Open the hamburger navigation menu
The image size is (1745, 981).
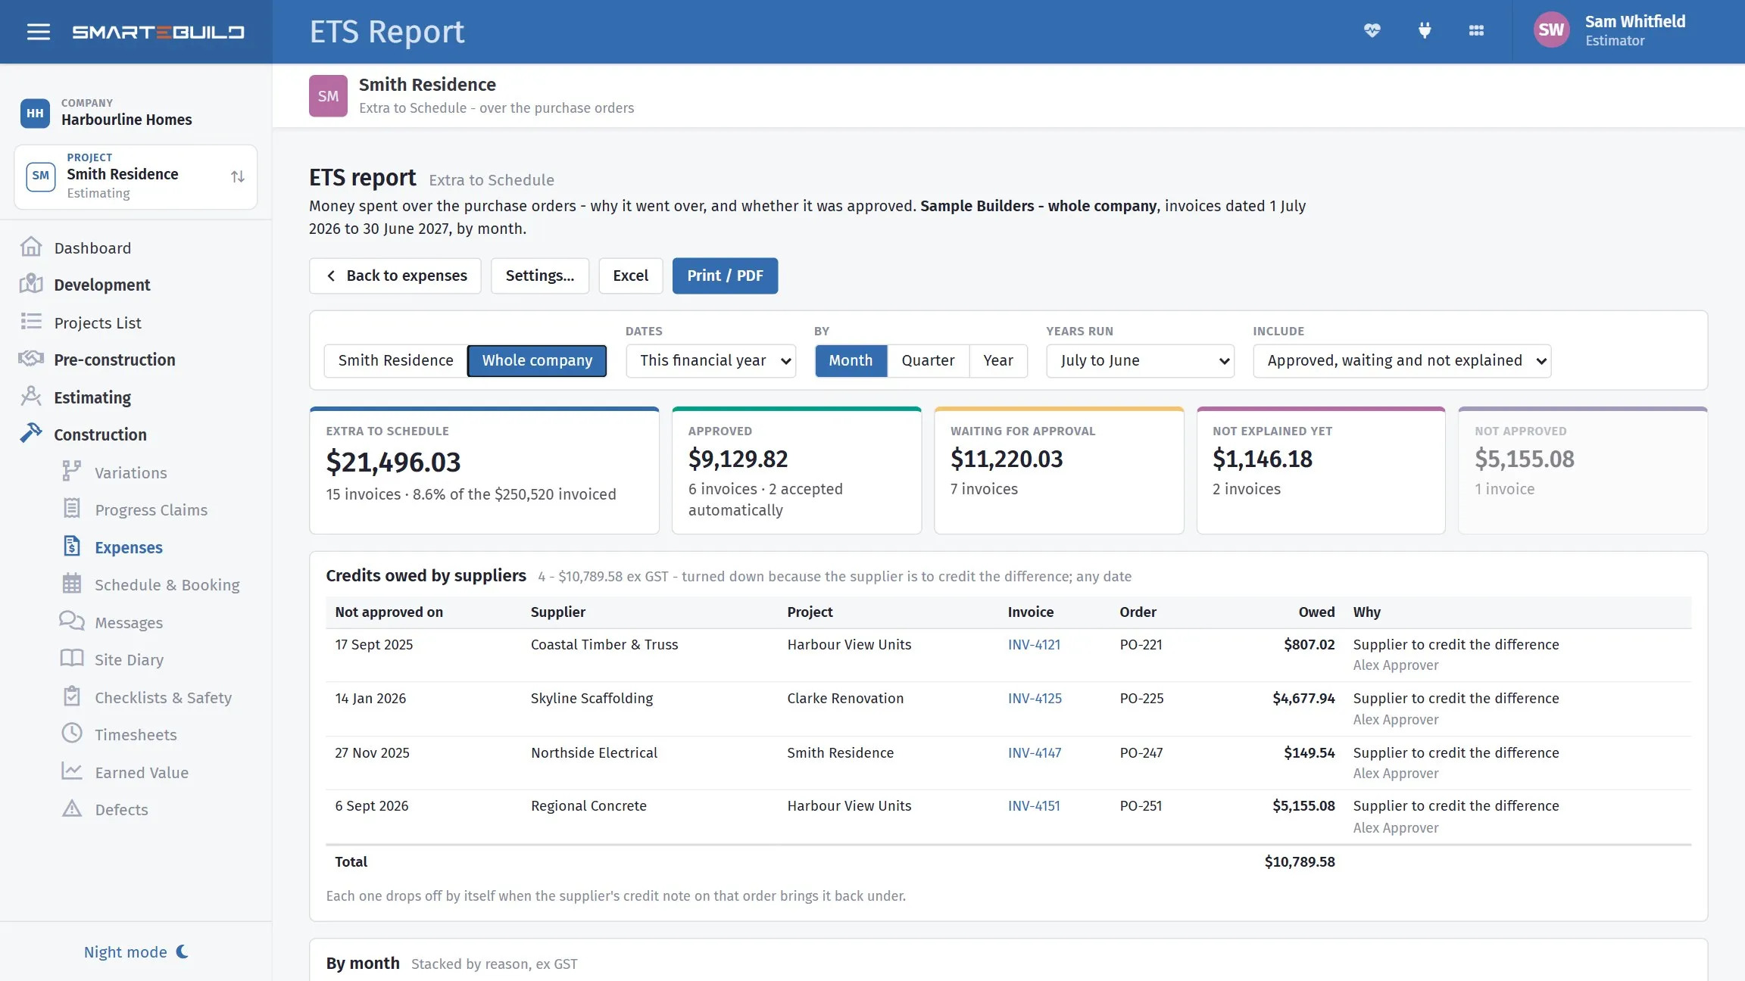click(39, 32)
